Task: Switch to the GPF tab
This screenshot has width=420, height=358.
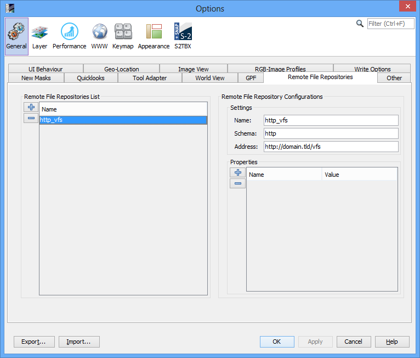Action: (251, 78)
